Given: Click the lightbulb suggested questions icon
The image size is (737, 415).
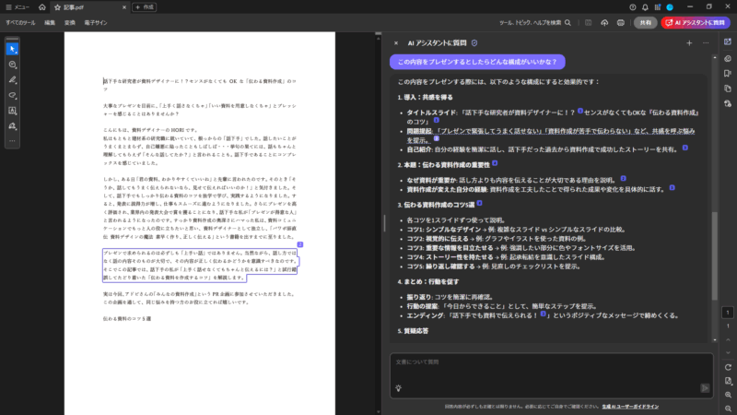Looking at the screenshot, I should [398, 388].
